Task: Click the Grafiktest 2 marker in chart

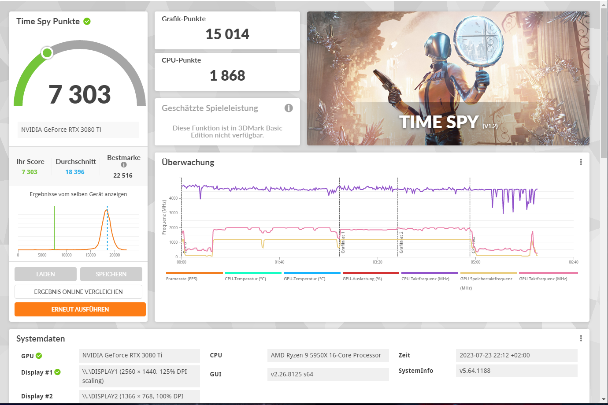Action: pyautogui.click(x=401, y=243)
